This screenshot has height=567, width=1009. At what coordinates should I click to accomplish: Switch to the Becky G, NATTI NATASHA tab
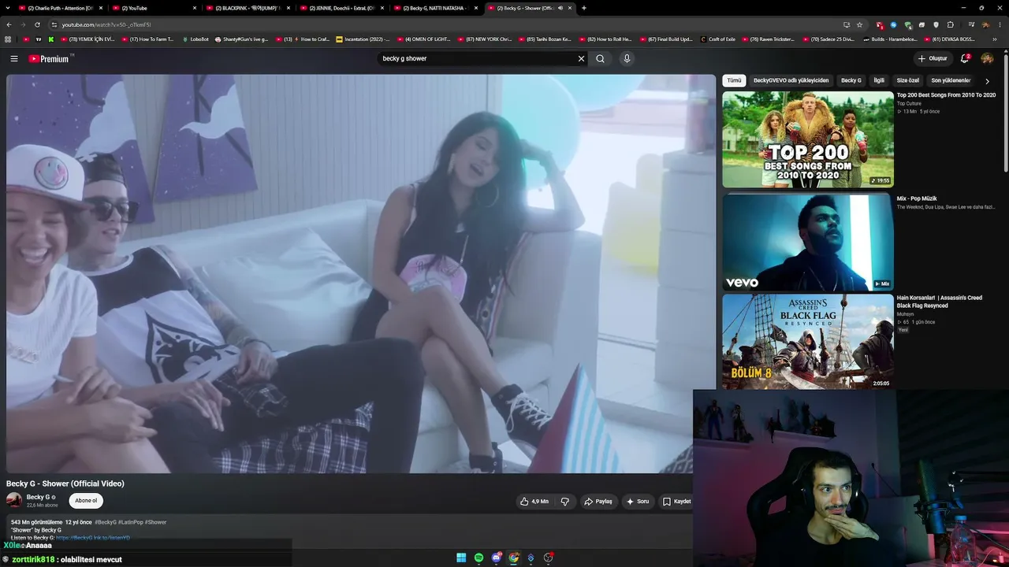(x=435, y=8)
